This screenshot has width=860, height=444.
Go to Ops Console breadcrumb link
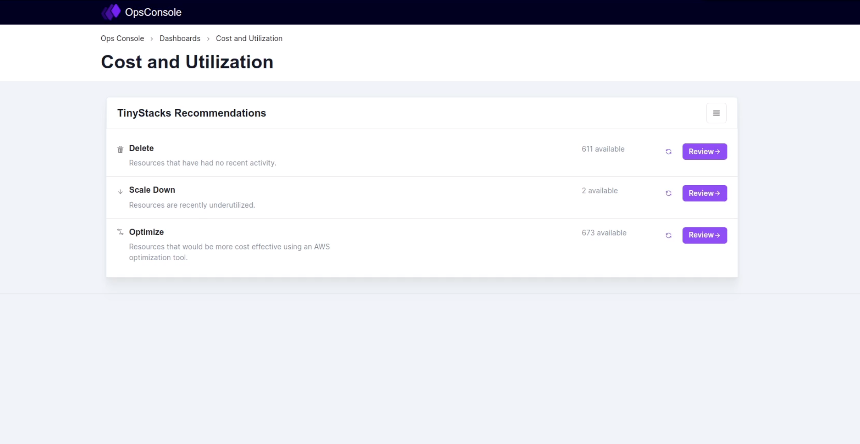[x=122, y=38]
